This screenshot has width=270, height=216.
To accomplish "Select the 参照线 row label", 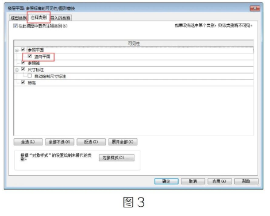I will pos(34,63).
